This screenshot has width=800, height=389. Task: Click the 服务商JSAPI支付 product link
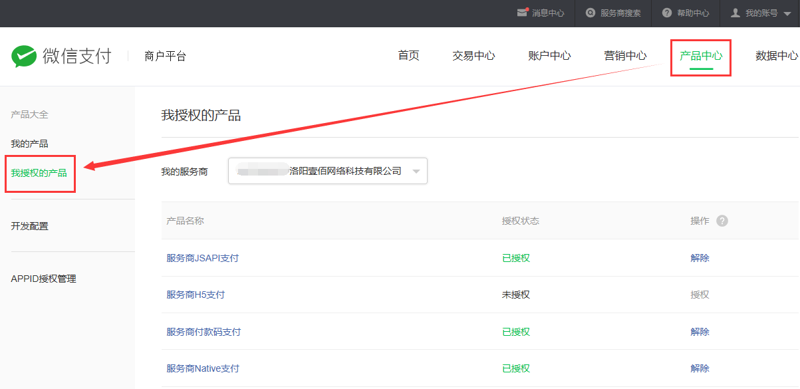coord(202,258)
